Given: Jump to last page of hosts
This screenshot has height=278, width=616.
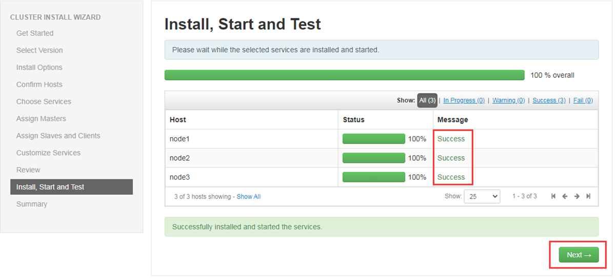Looking at the screenshot, I should pos(588,196).
